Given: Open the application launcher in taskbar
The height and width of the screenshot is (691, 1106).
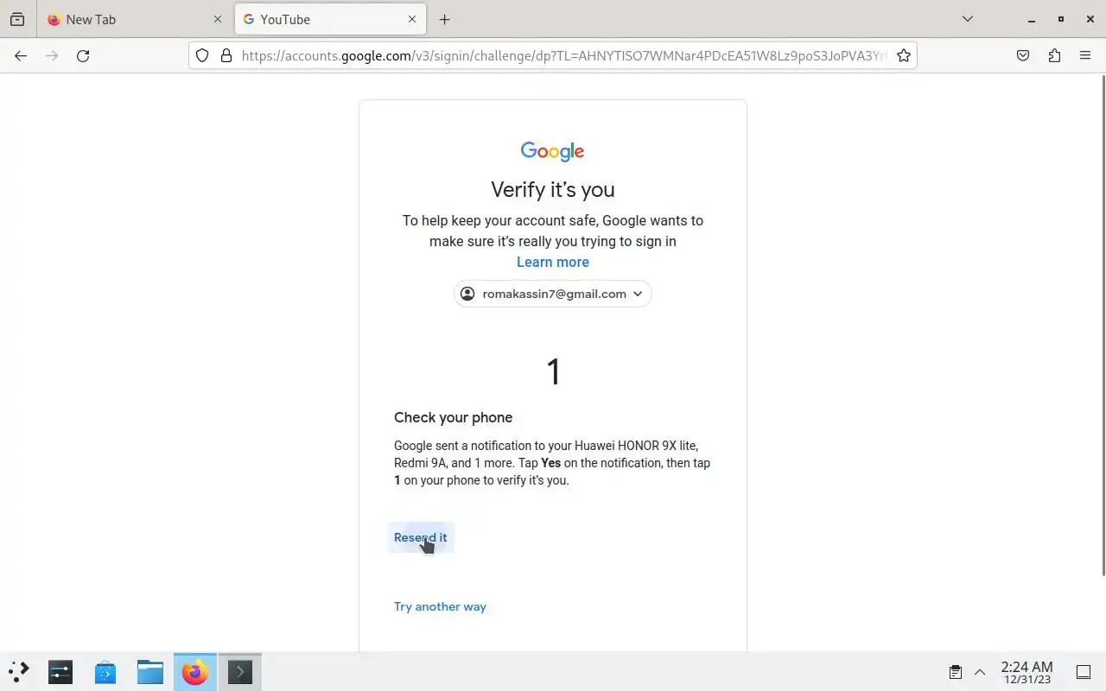Looking at the screenshot, I should point(19,671).
